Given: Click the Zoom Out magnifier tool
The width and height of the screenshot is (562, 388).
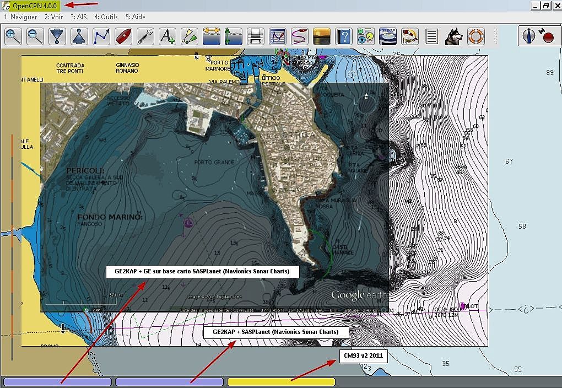Looking at the screenshot, I should click(35, 36).
